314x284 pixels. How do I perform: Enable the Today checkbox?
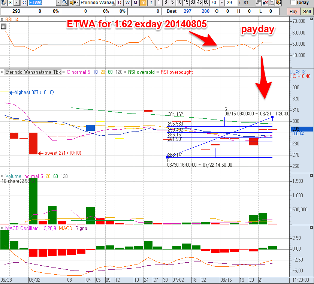tap(293, 2)
